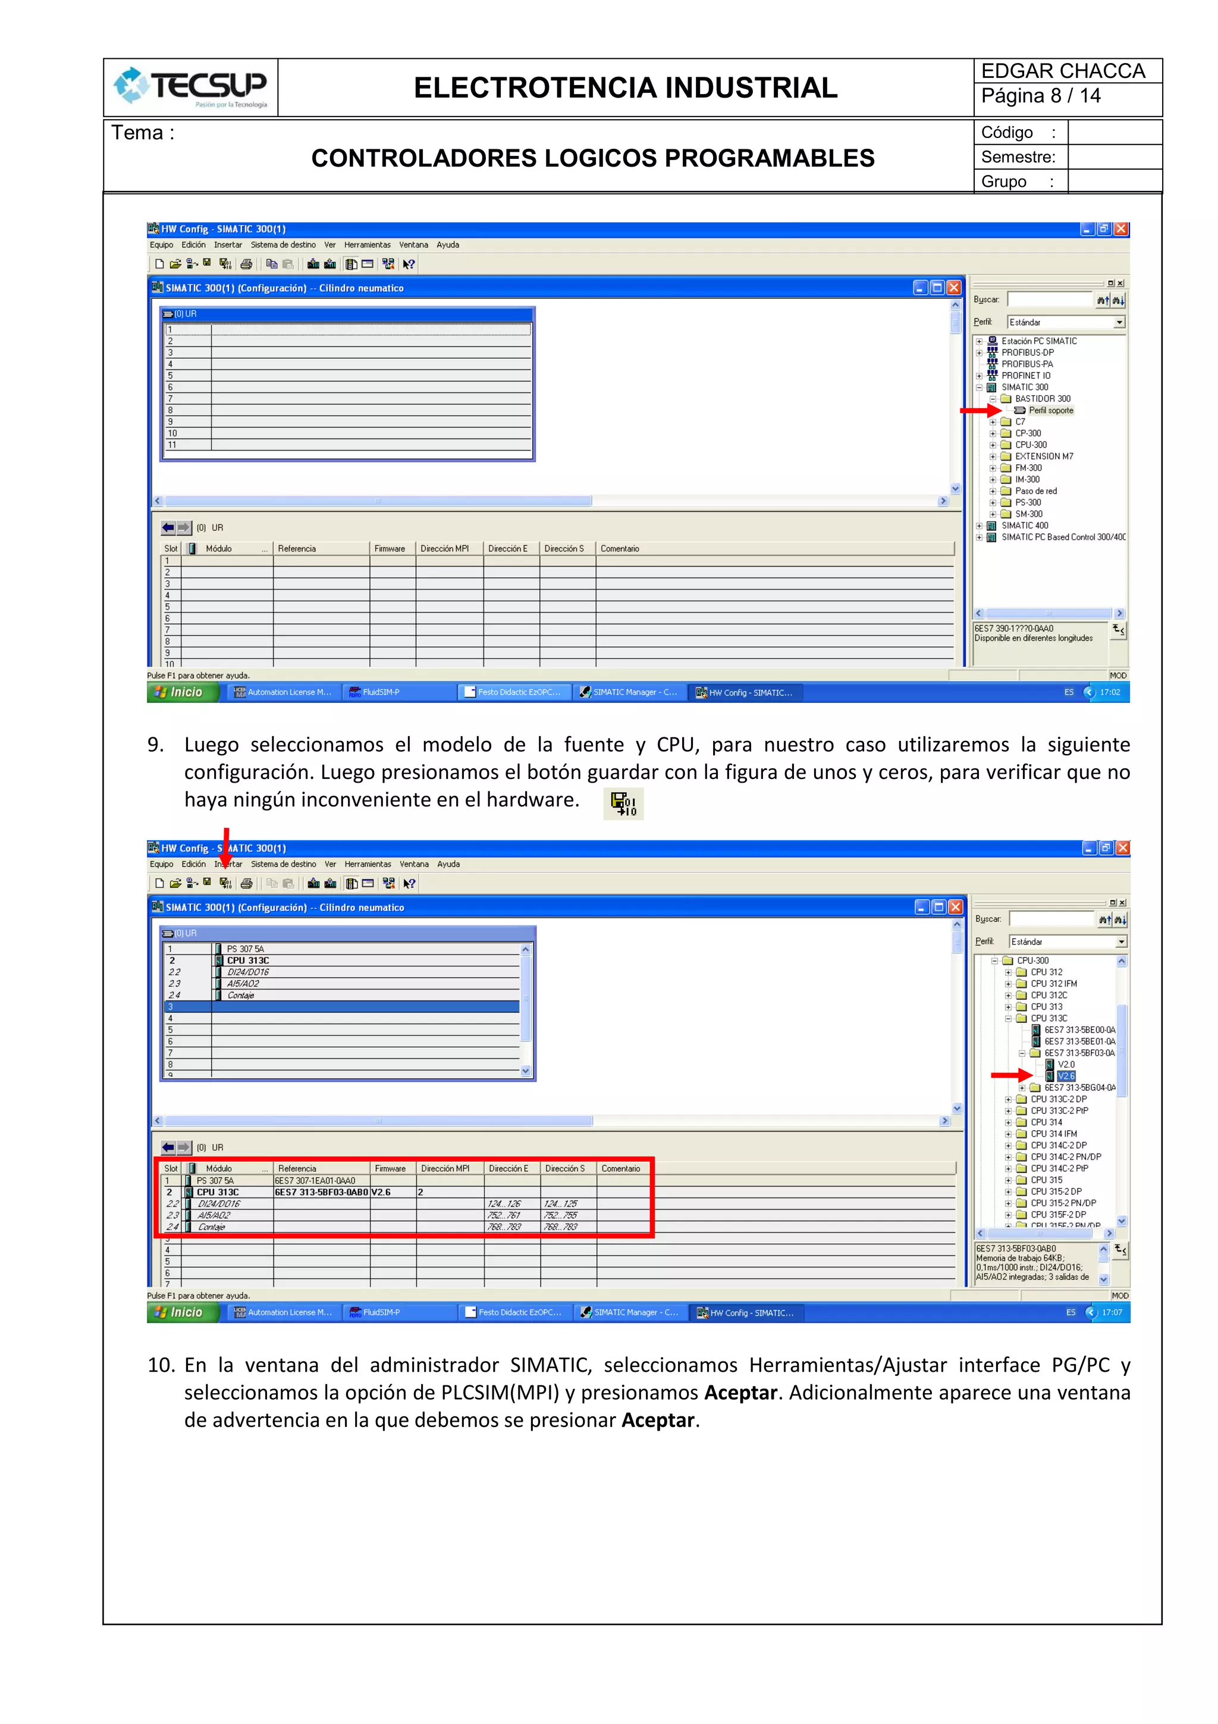The width and height of the screenshot is (1218, 1724).
Task: Click Buscar field in catalog showing CPU 315
Action: [1053, 919]
